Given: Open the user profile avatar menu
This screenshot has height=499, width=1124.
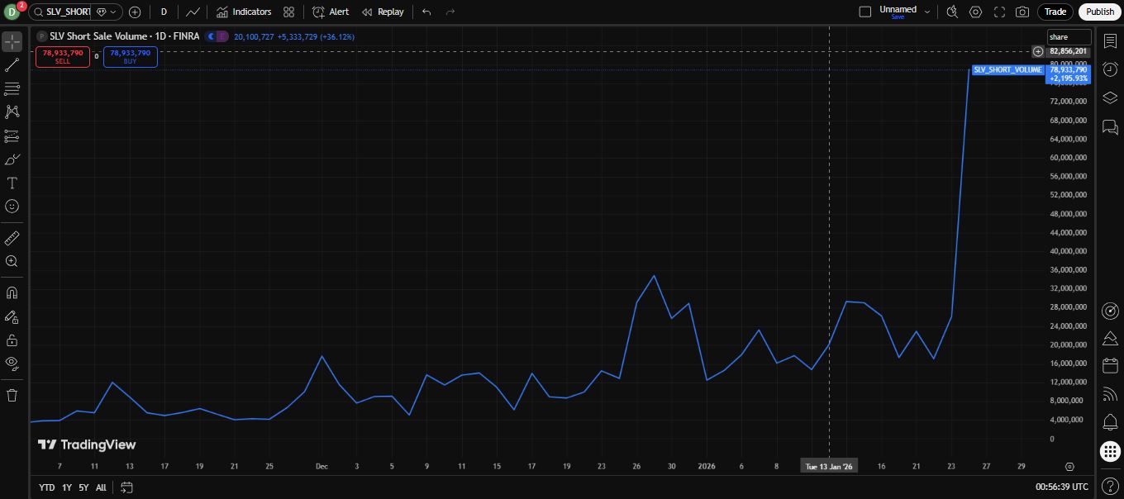Looking at the screenshot, I should [x=13, y=12].
